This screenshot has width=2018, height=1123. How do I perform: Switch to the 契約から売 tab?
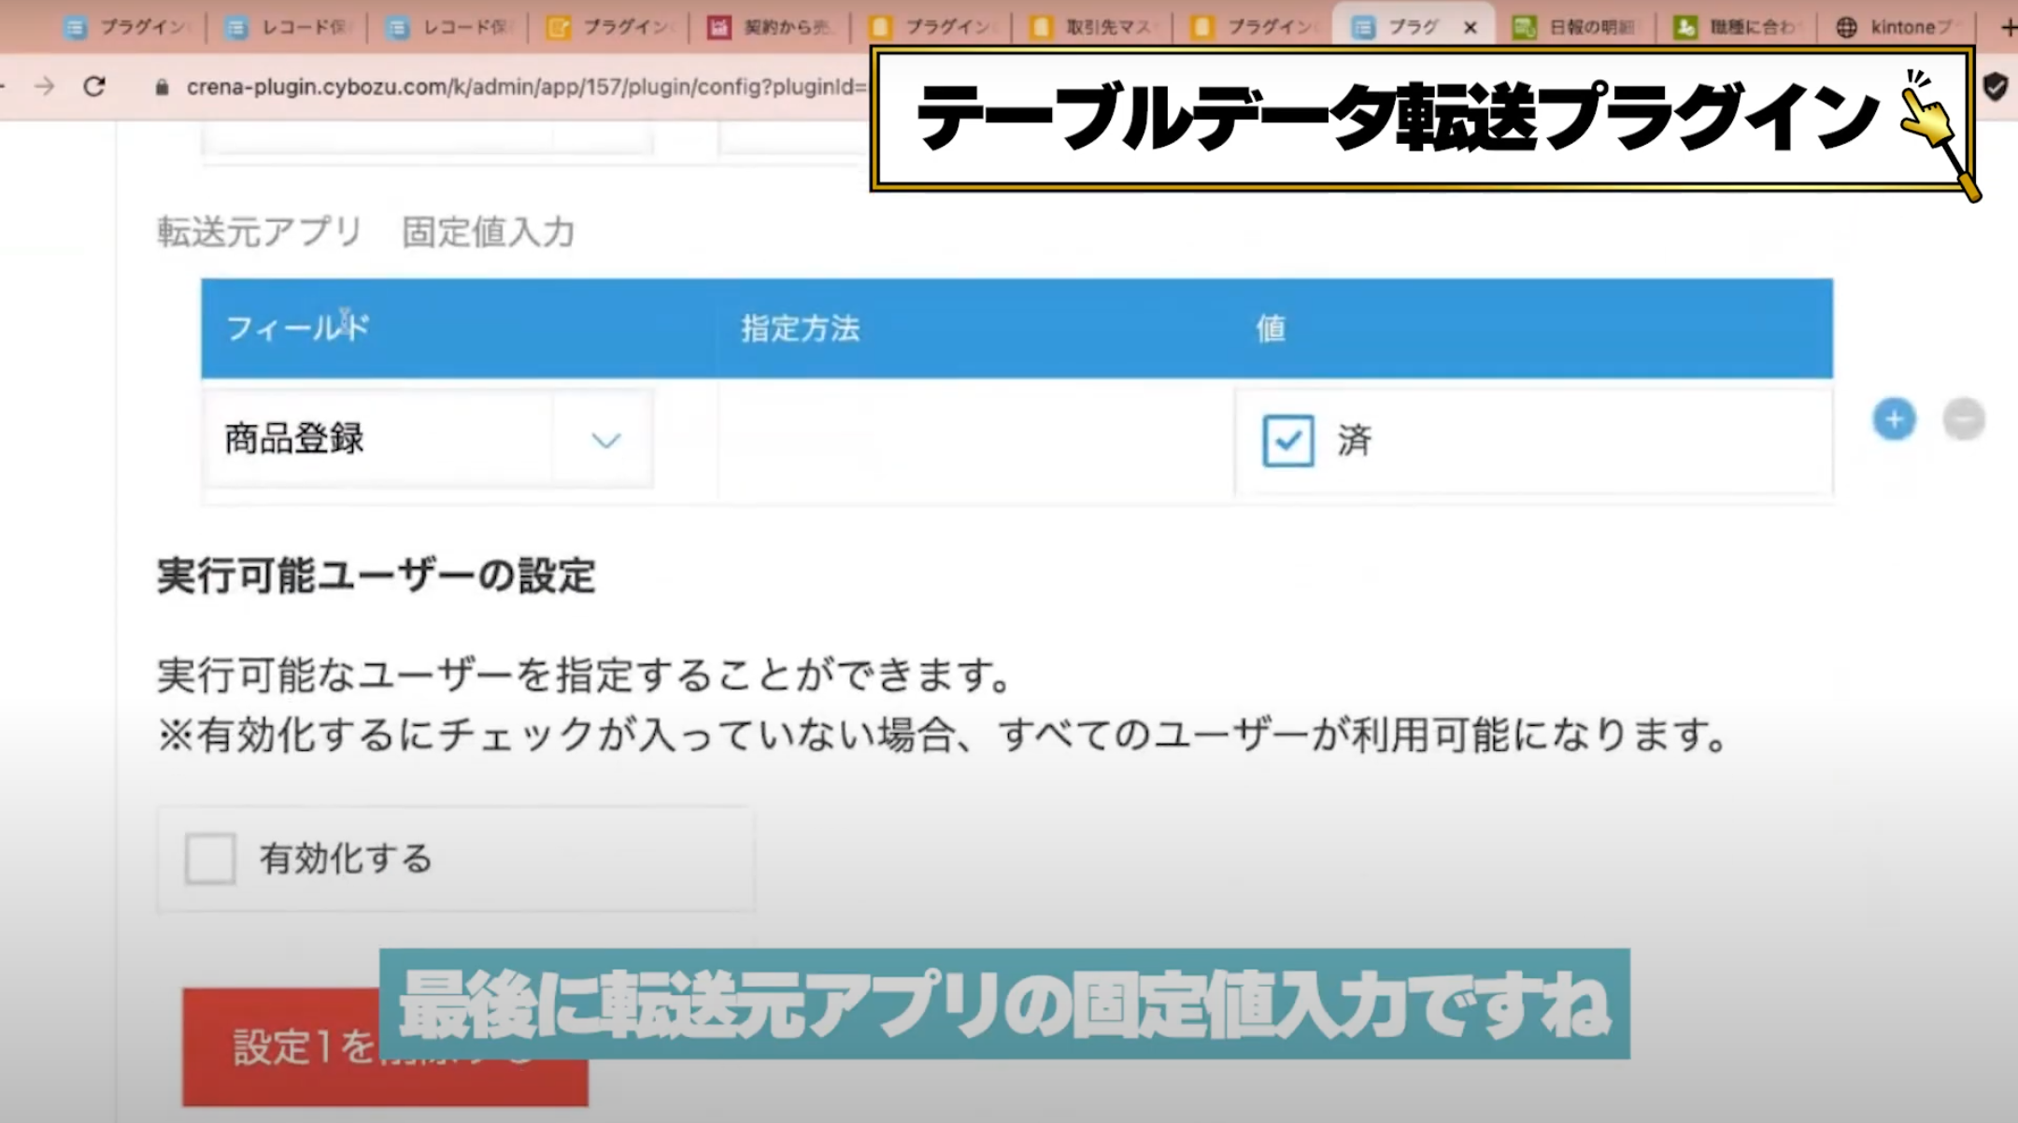point(771,27)
